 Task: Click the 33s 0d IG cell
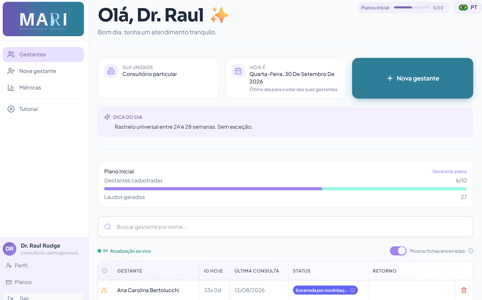pos(213,290)
